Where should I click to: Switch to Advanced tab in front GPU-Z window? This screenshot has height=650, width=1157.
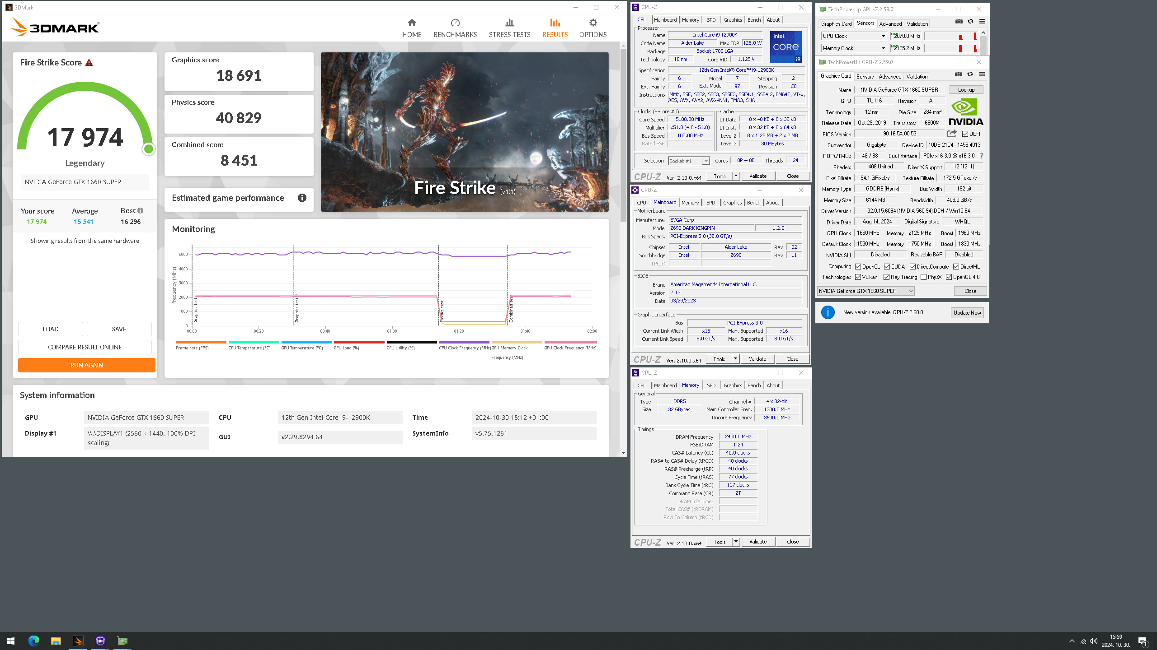[890, 77]
